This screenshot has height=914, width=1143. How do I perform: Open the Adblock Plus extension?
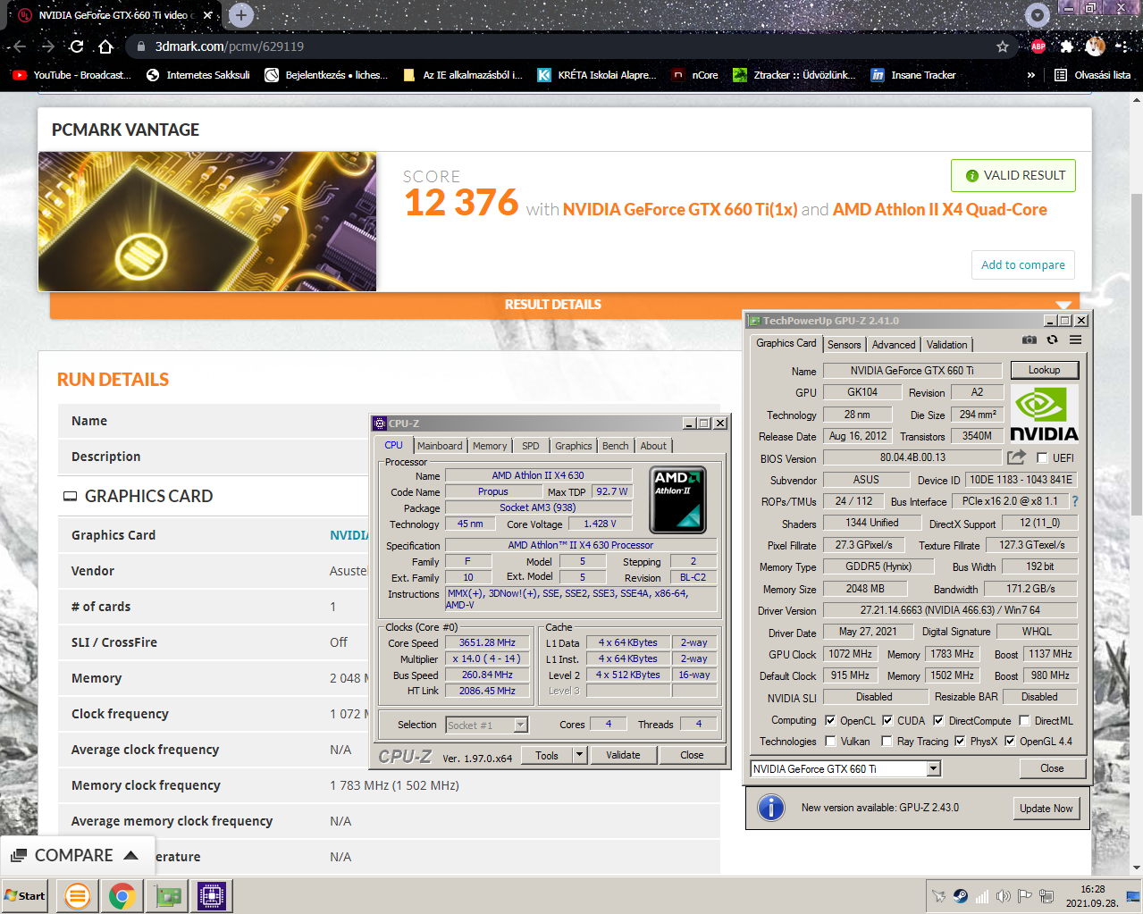1038,46
